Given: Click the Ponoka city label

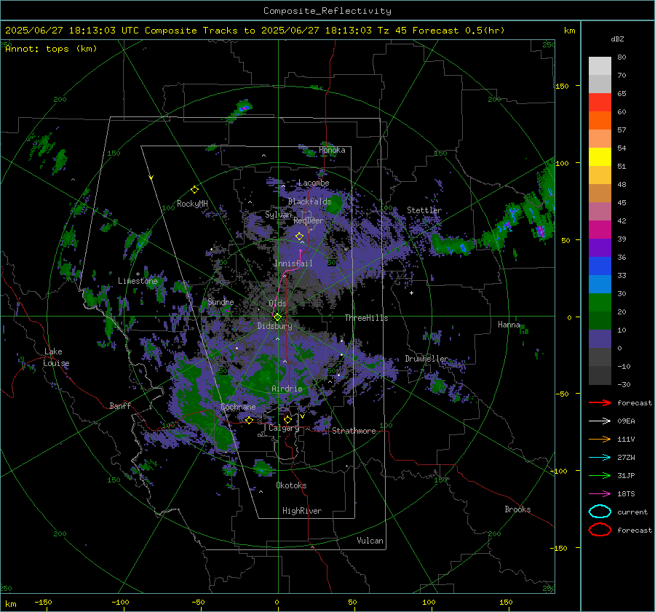Looking at the screenshot, I should point(332,151).
